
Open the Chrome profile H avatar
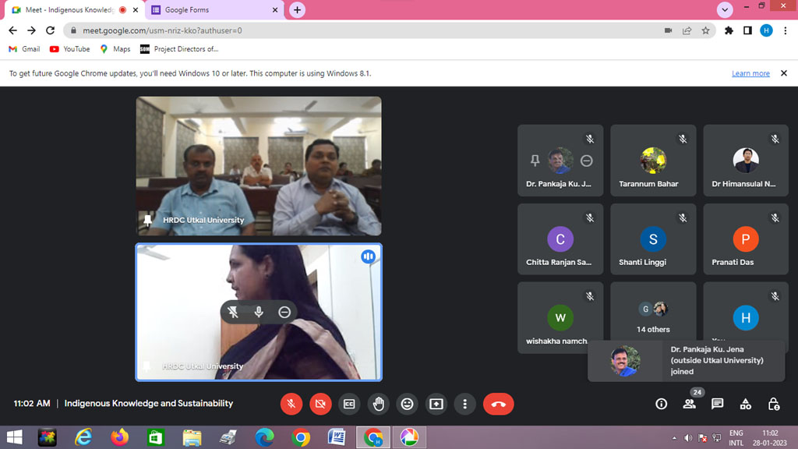pyautogui.click(x=767, y=30)
